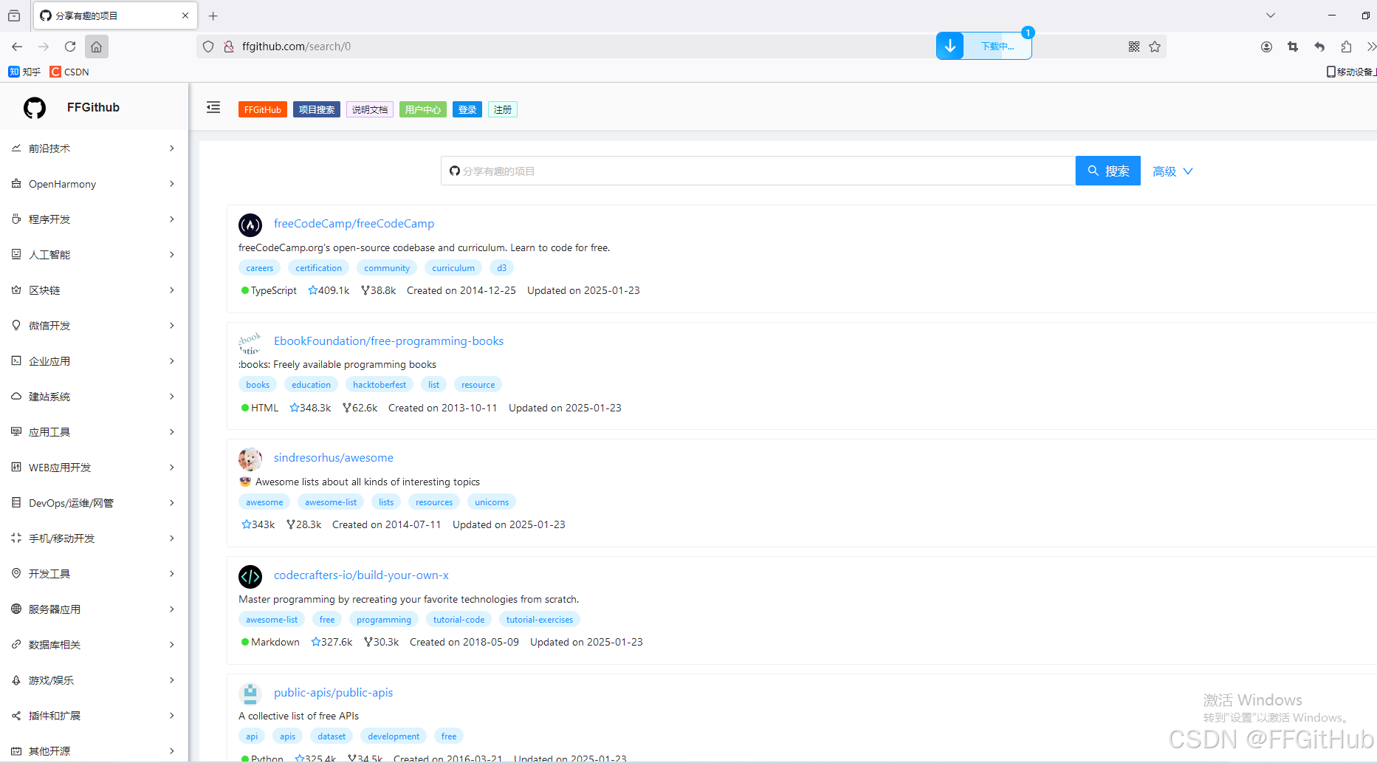1377x763 pixels.
Task: Open the CSDN bookmark
Action: (x=69, y=72)
